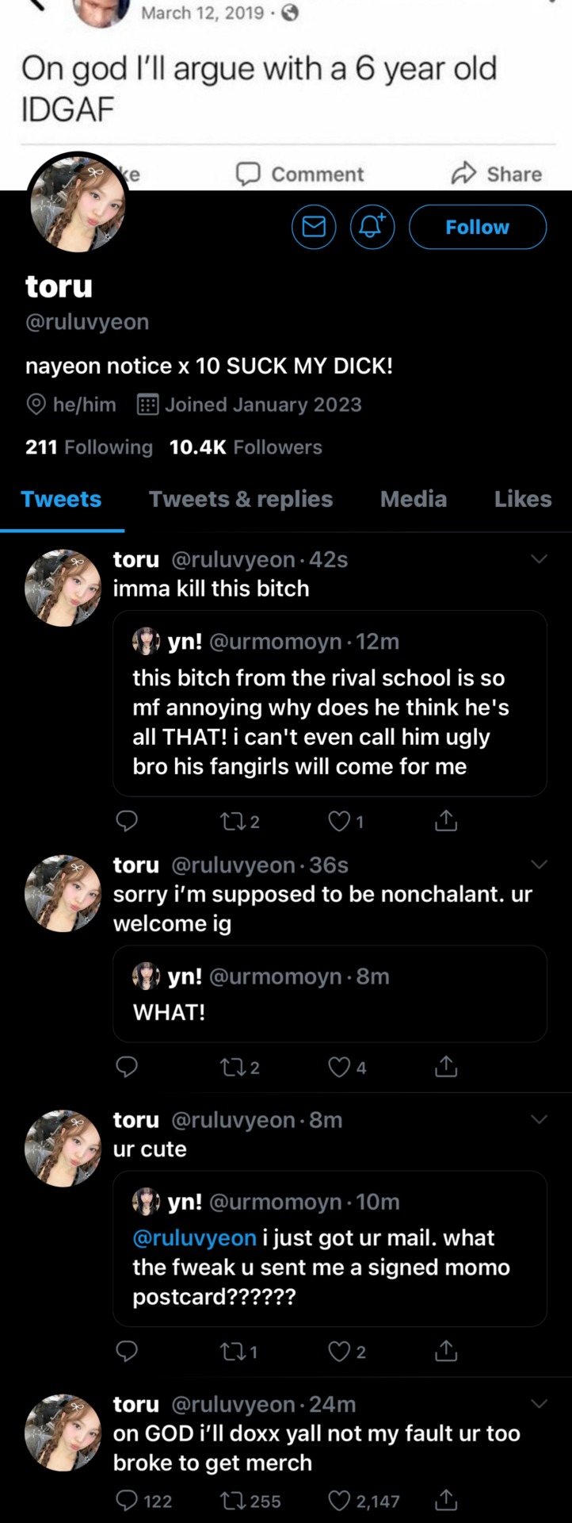Open more options on 'on GOD' tweet
This screenshot has width=572, height=1523.
point(539,1403)
